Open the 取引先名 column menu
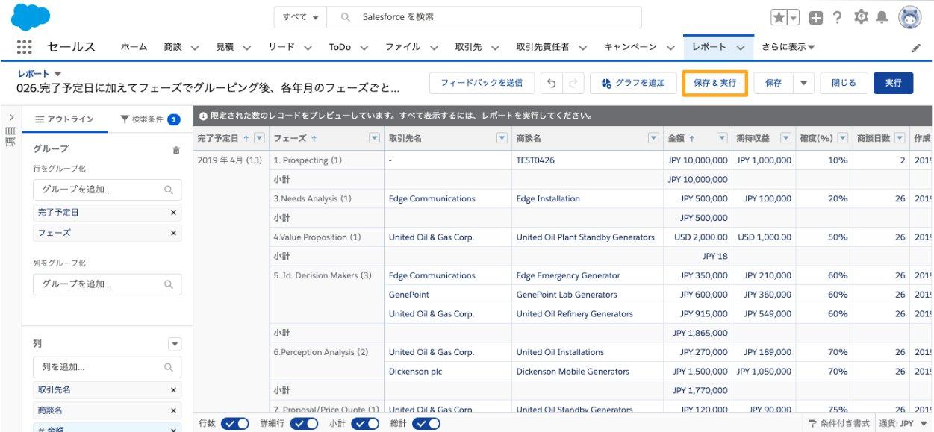This screenshot has width=934, height=432. pos(502,138)
